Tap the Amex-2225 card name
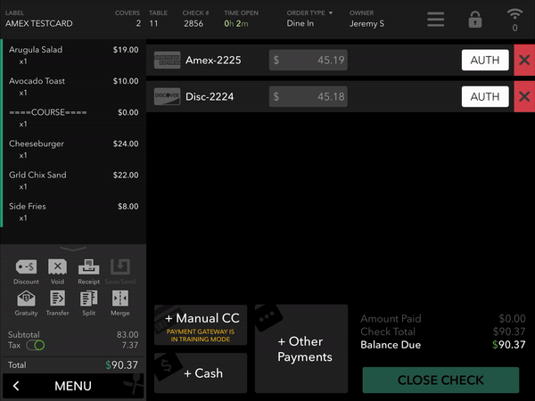 213,60
